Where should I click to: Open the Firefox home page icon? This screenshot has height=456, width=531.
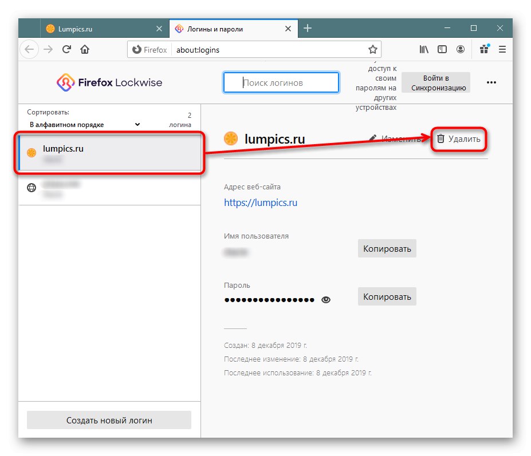[x=85, y=49]
